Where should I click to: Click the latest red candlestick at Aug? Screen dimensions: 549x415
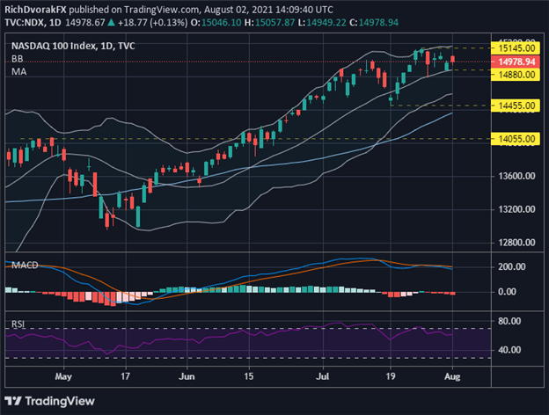coord(453,60)
